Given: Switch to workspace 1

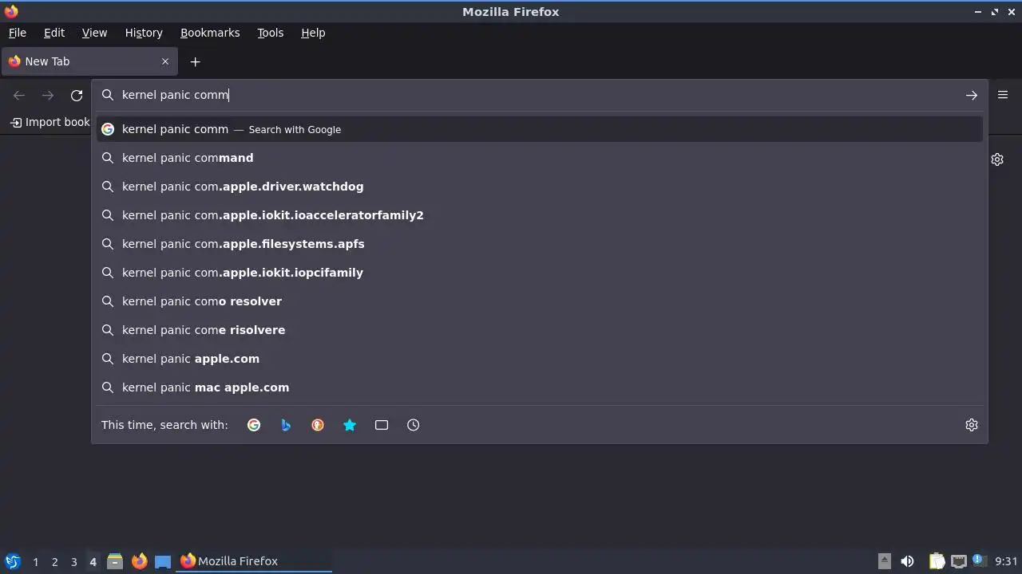Looking at the screenshot, I should coord(35,562).
